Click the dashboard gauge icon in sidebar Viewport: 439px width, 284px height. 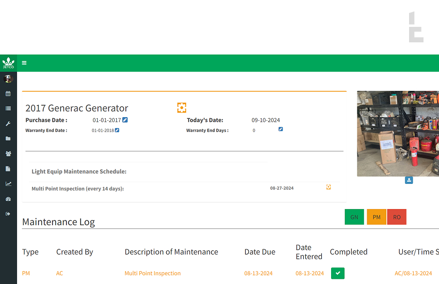tap(8, 199)
